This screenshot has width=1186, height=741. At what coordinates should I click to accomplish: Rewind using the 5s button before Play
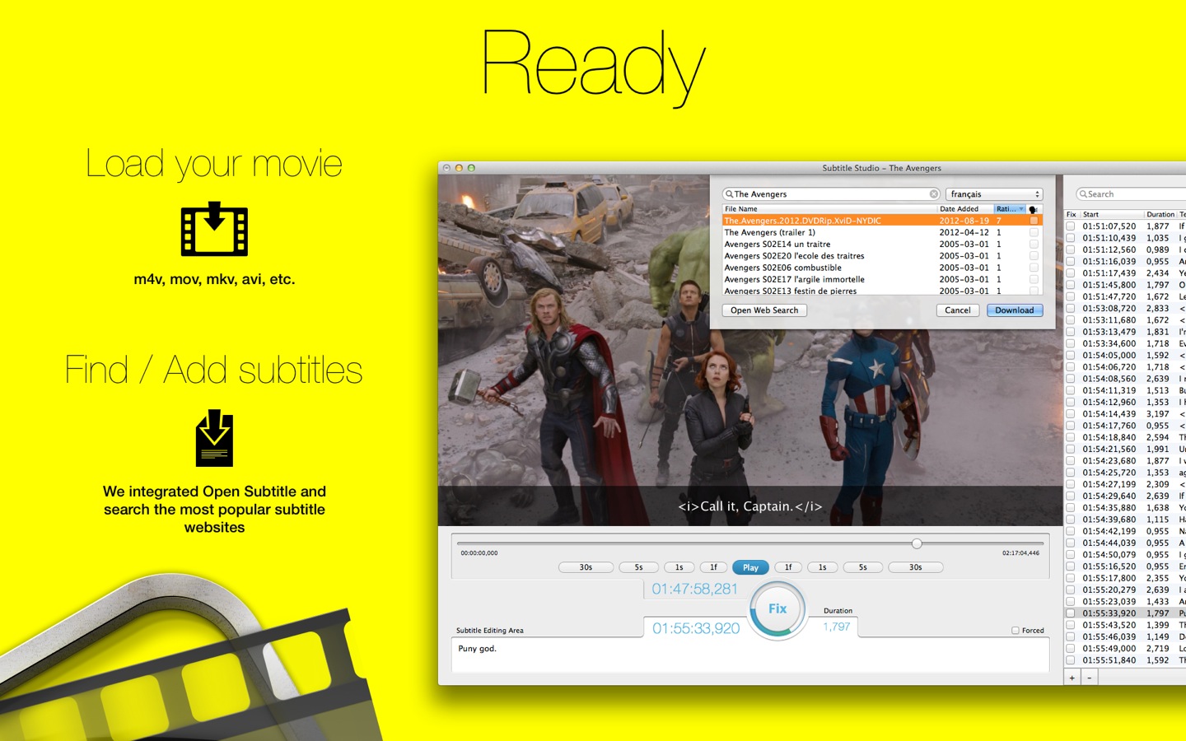coord(638,567)
